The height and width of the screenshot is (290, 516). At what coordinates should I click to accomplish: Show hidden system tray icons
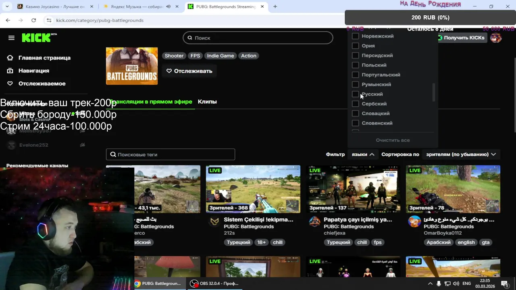(430, 284)
